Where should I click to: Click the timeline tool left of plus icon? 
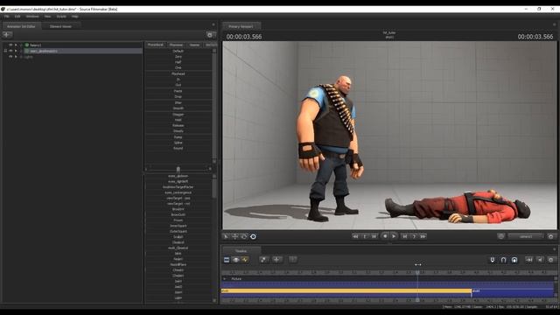(x=263, y=260)
